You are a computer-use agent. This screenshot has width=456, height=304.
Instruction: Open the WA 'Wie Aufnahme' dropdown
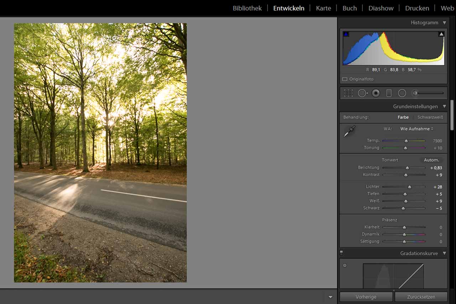pos(416,129)
